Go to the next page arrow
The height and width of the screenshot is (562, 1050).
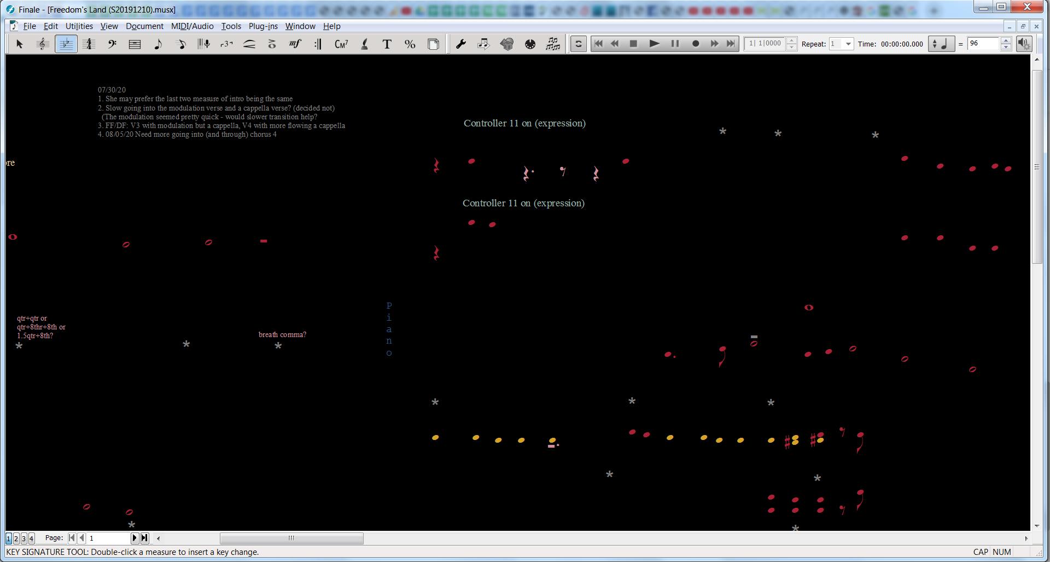coord(134,538)
